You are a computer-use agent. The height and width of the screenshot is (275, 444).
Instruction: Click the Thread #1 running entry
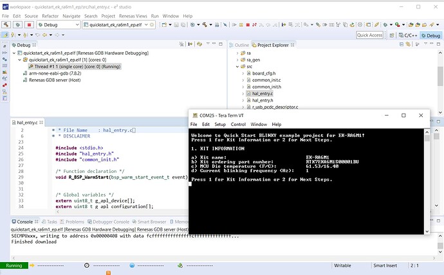coord(74,66)
